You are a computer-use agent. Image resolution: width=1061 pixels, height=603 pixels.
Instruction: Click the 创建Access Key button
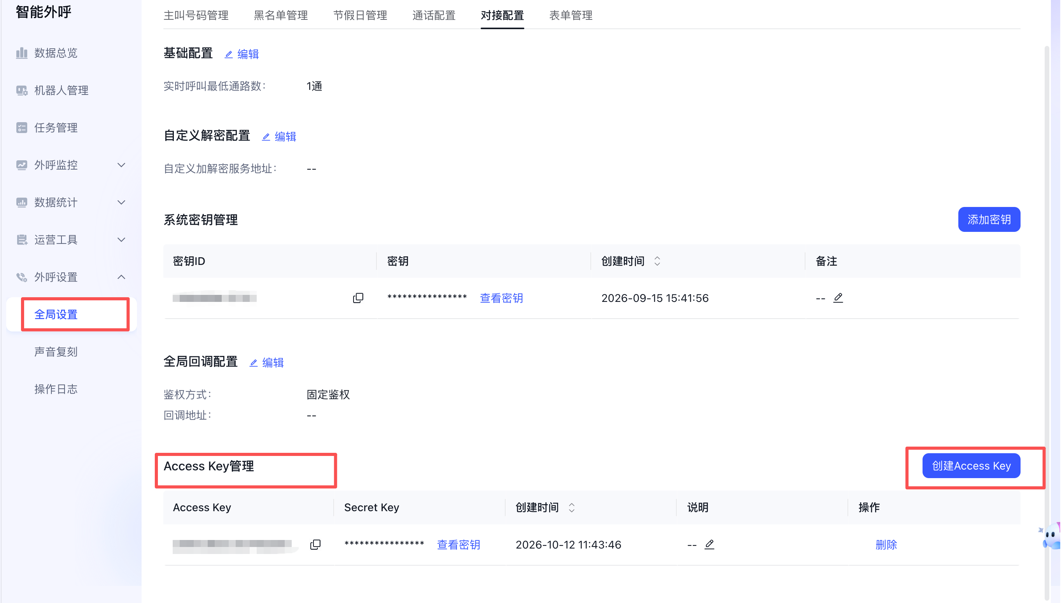971,466
